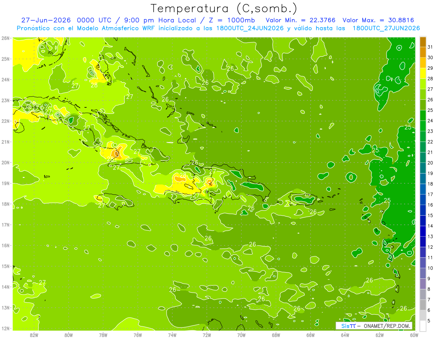Click the legend value 31 on color scale
This screenshot has width=440, height=340.
point(430,47)
